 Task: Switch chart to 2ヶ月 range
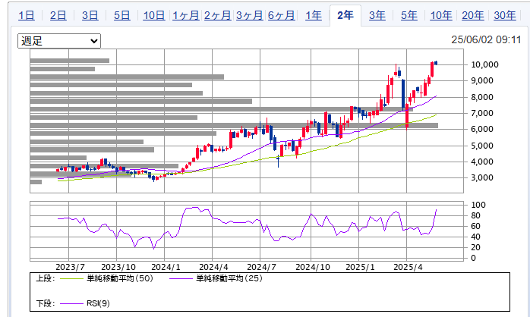point(217,15)
